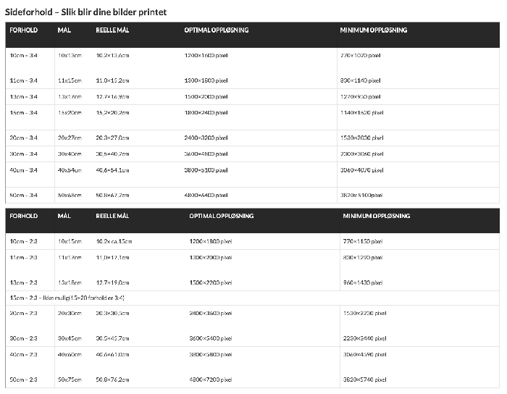This screenshot has width=507, height=394.
Task: Select the '10cm – 3:4' row label
Action: pos(23,55)
